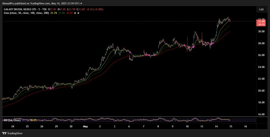The image size is (270, 137).
Task: Click the 29 date label on the time axis
Action: (x=56, y=126)
